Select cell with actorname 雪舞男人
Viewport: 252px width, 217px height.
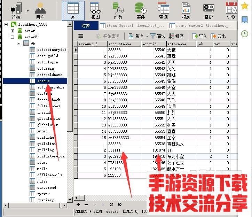181,144
